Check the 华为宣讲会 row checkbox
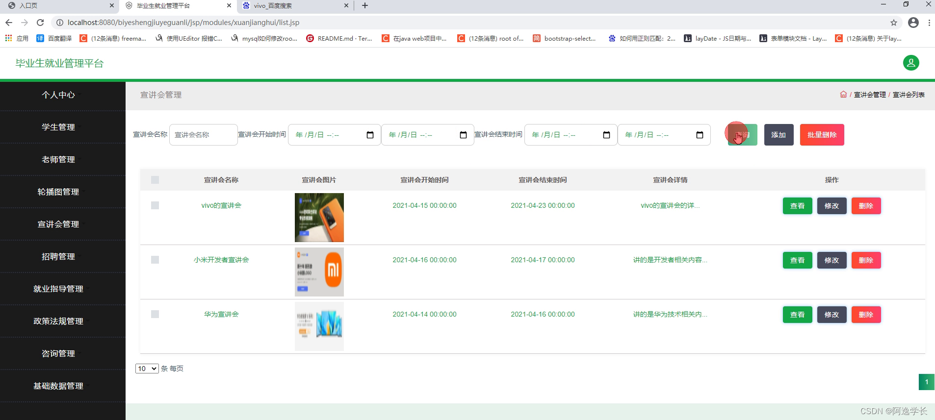935x420 pixels. pos(155,314)
